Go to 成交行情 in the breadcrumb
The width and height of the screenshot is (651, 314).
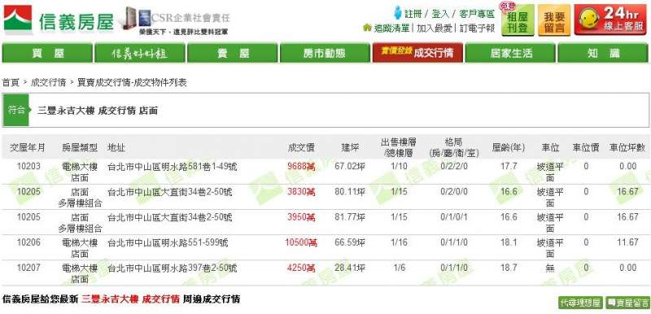coord(48,82)
